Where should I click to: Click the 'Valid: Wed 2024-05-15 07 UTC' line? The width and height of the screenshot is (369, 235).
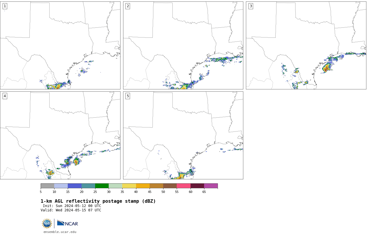point(71,210)
